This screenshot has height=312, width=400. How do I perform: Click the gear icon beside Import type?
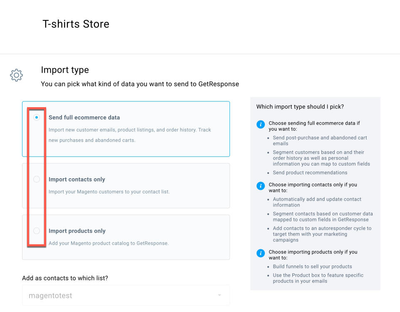[x=16, y=75]
